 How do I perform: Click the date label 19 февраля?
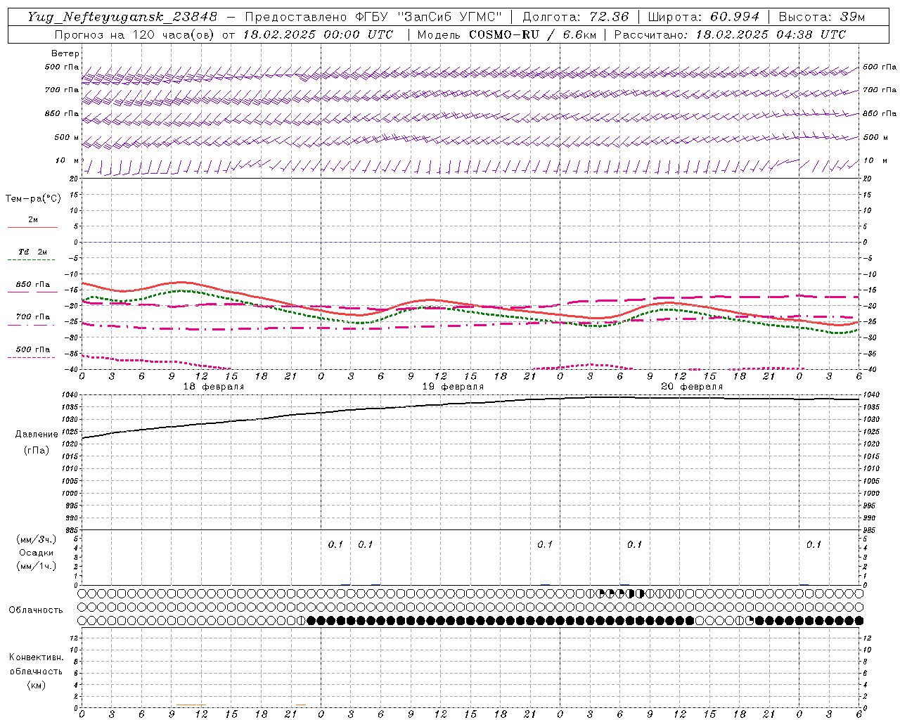(453, 387)
